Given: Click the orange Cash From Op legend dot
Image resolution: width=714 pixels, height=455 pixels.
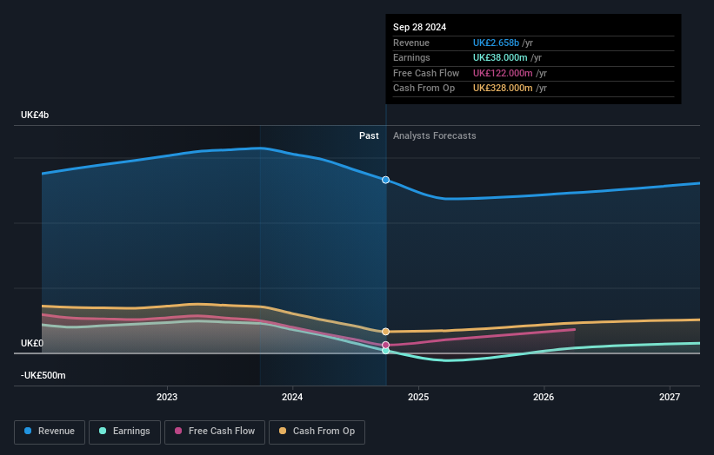Looking at the screenshot, I should 283,431.
